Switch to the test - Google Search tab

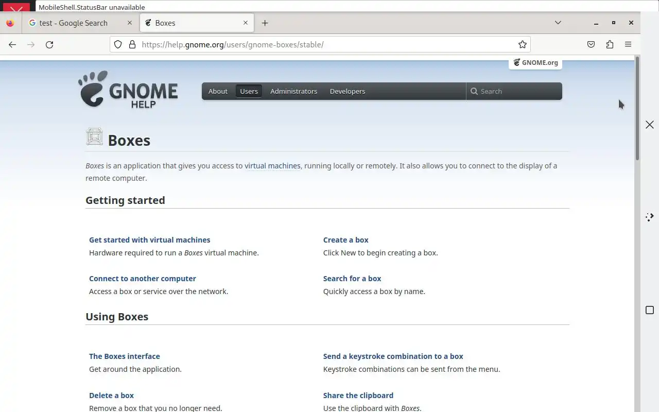click(x=80, y=23)
